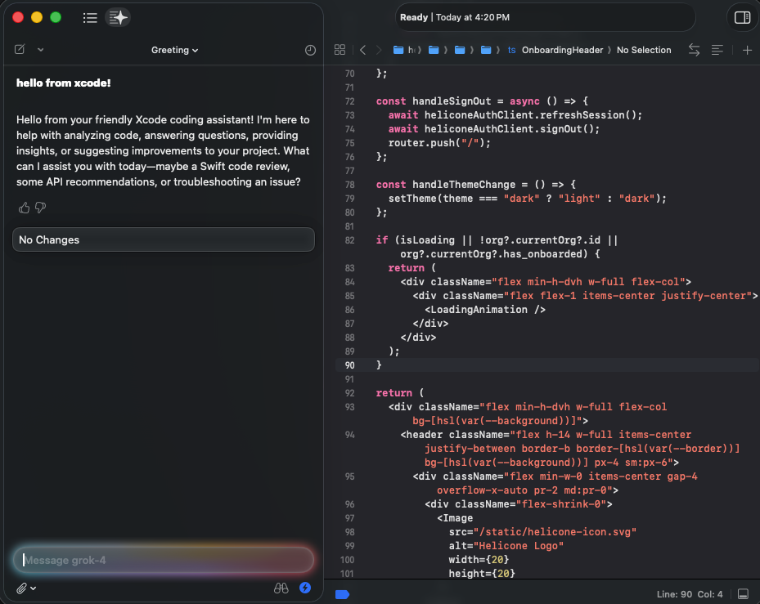Click the binoculars search icon
The width and height of the screenshot is (760, 604).
pos(281,588)
